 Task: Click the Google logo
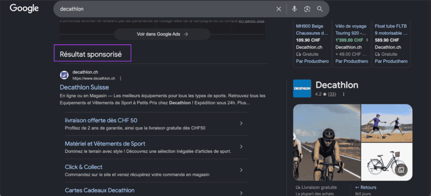pos(24,8)
